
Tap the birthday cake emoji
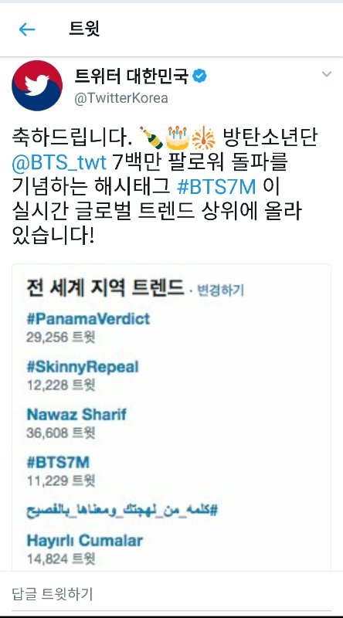[177, 138]
